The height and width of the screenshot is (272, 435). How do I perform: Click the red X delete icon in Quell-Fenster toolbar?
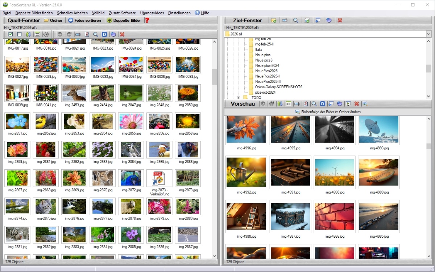(122, 34)
